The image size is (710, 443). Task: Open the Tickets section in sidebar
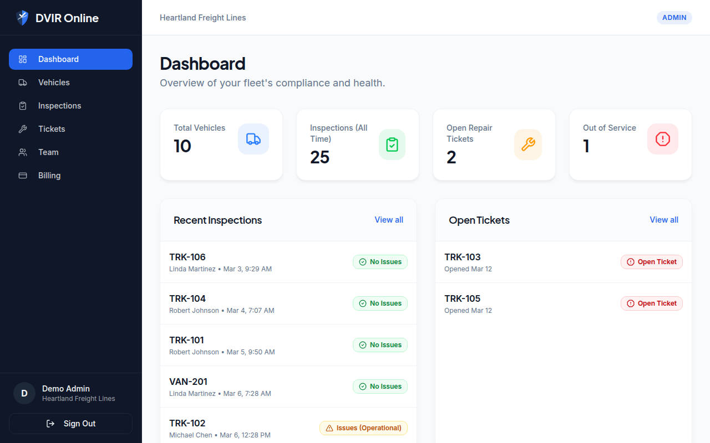point(52,129)
